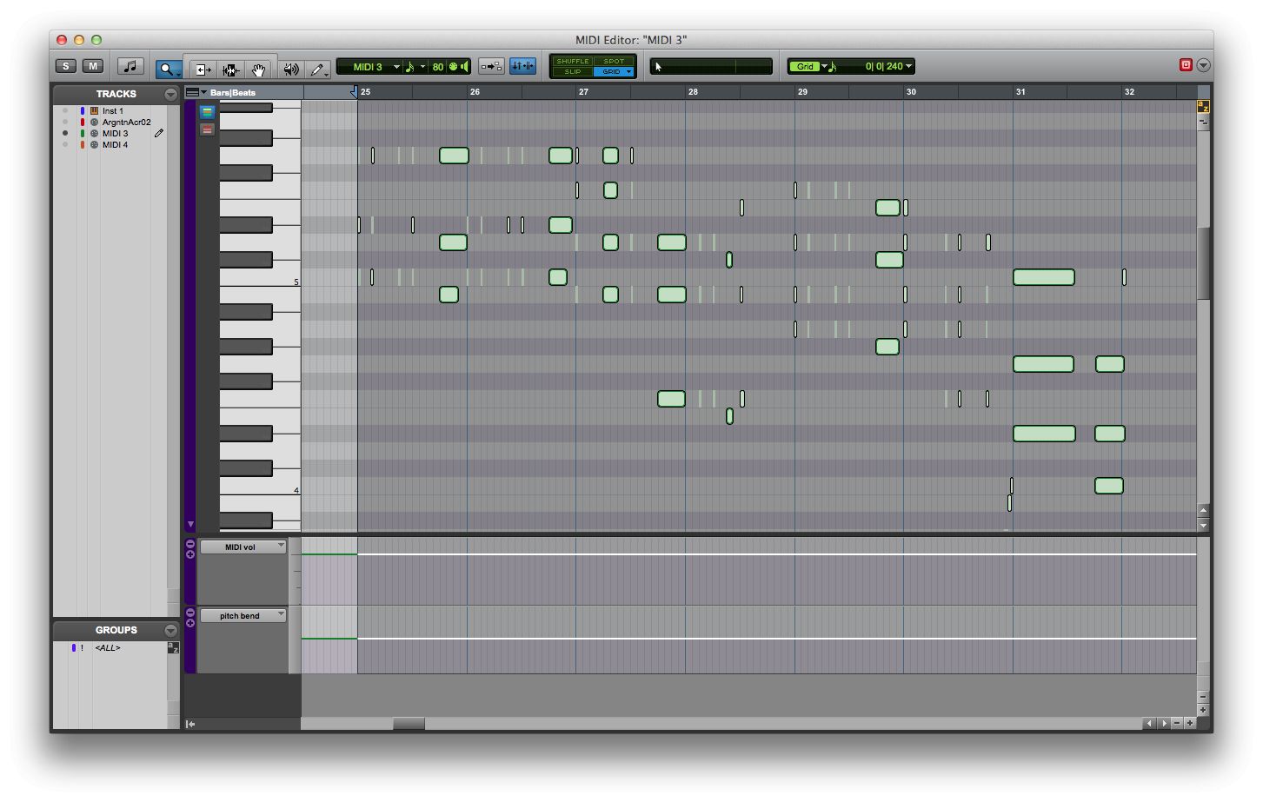
Task: Open pitch bend controller lane dropdown
Action: click(243, 615)
